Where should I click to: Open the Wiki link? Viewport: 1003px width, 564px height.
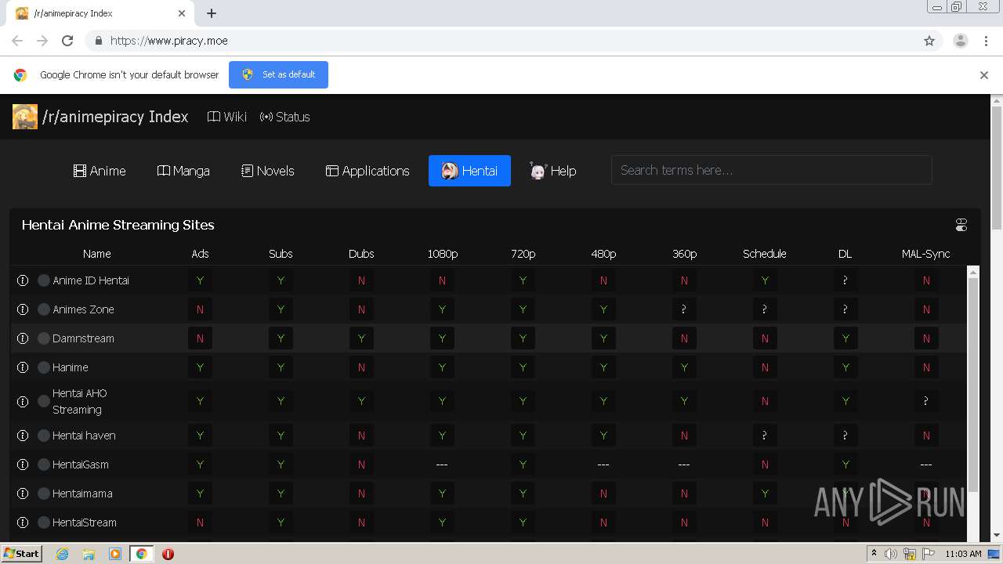click(x=227, y=117)
